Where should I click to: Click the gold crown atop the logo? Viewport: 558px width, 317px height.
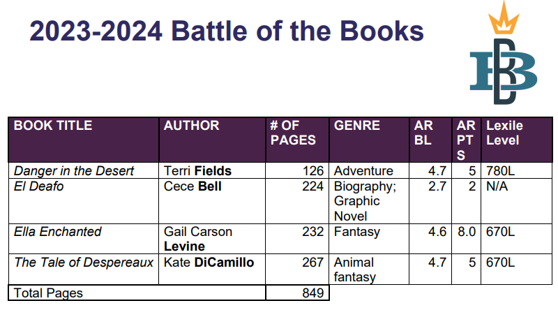click(504, 18)
